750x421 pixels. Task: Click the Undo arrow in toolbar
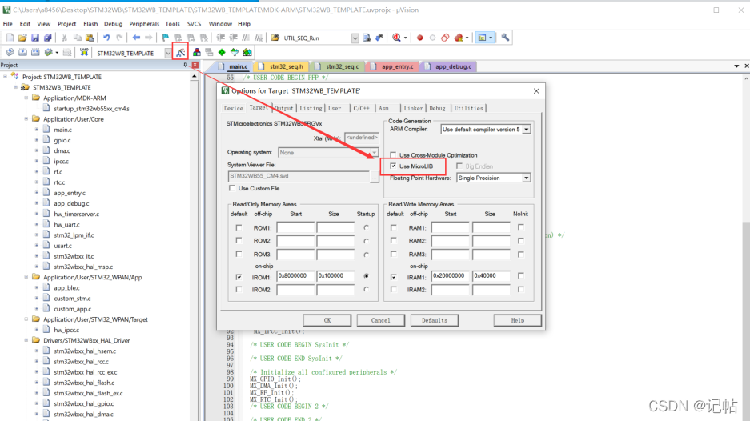pos(106,38)
